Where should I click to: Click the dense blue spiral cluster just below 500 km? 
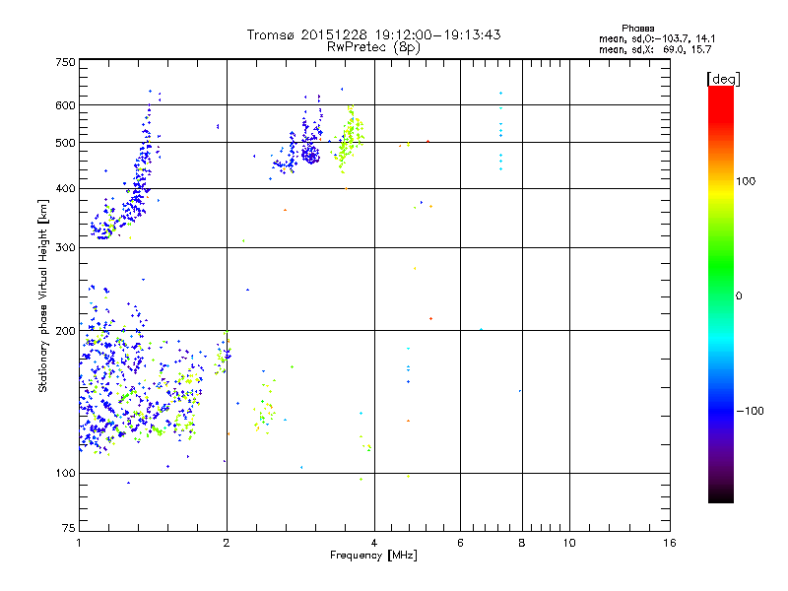(x=311, y=154)
